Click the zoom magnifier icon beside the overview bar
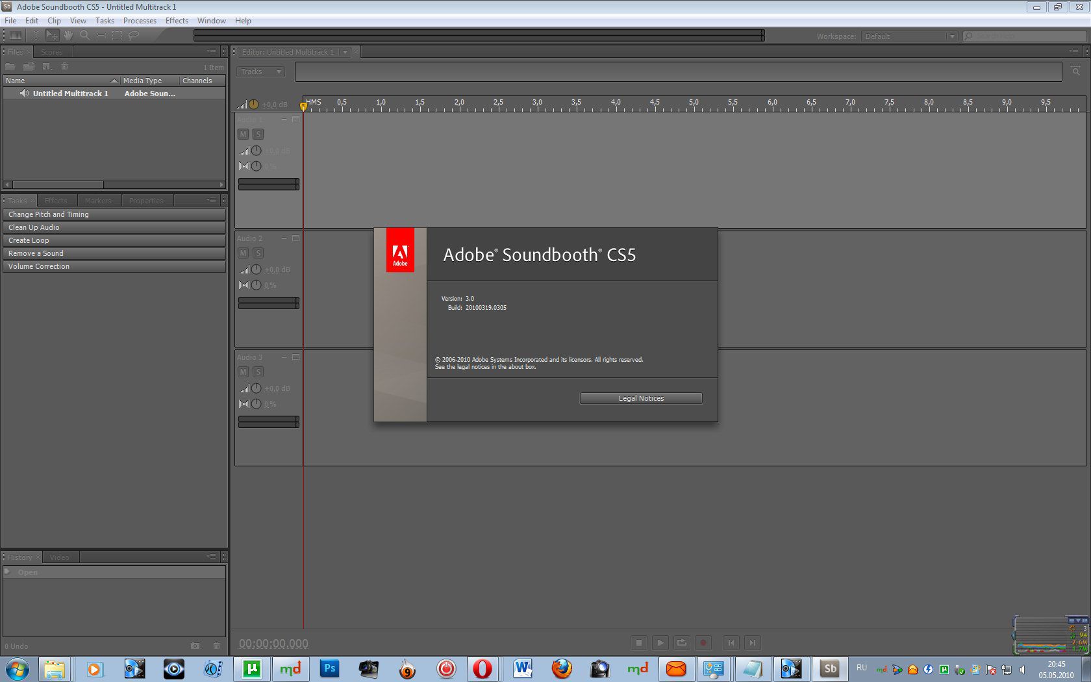The width and height of the screenshot is (1091, 682). (x=1075, y=71)
